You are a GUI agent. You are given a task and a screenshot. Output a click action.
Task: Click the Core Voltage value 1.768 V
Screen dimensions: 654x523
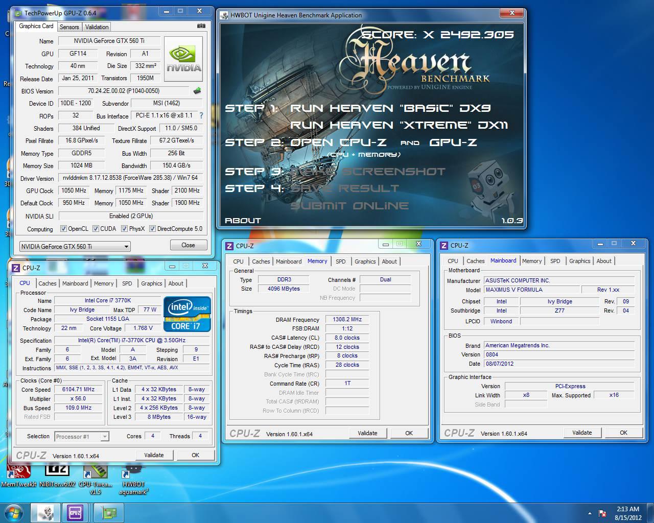143,328
